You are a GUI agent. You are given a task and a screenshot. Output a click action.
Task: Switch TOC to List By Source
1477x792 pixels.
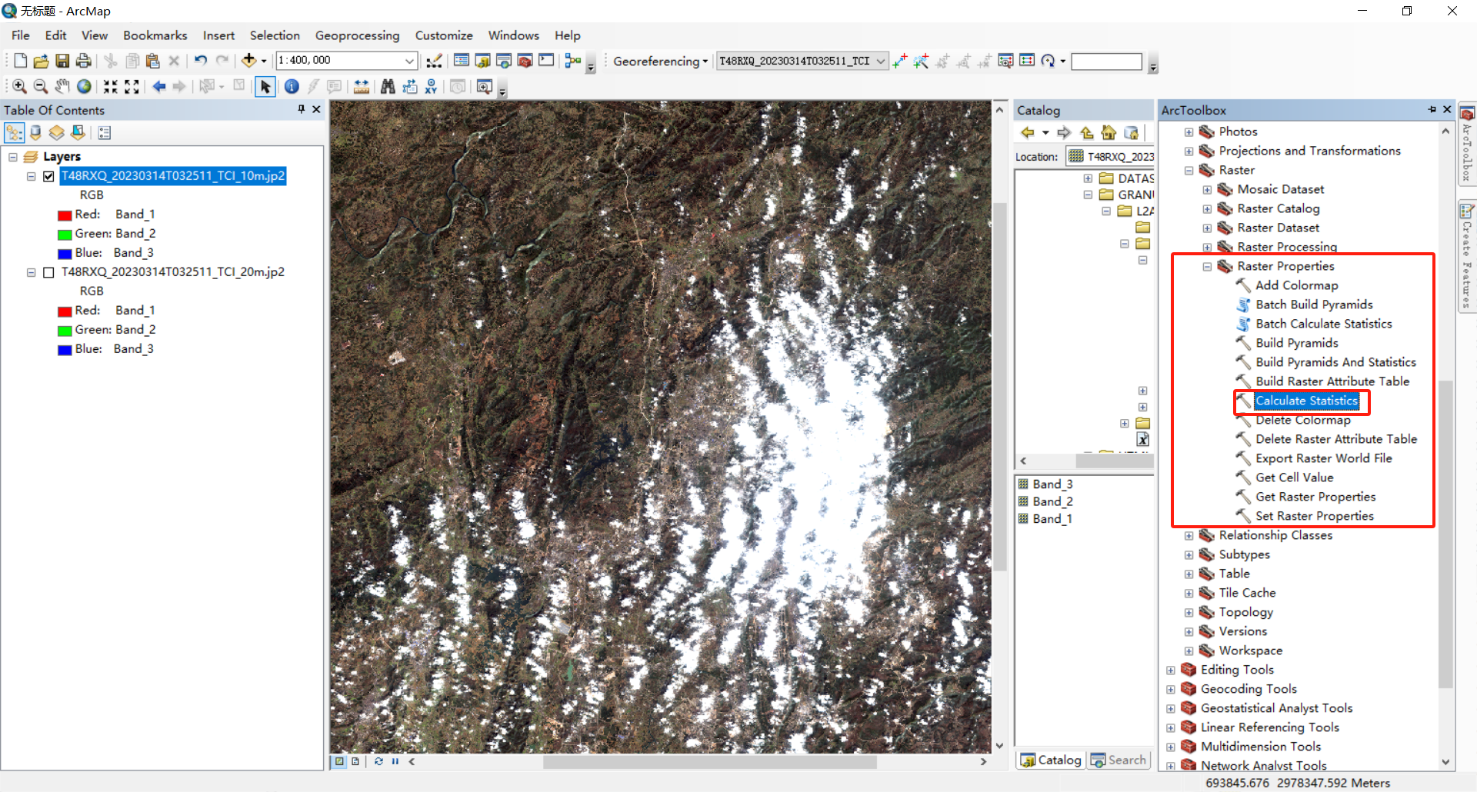(x=35, y=133)
